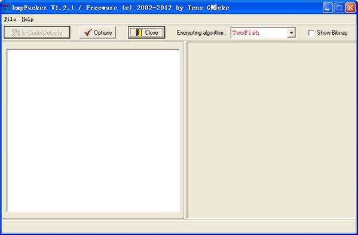This screenshot has width=358, height=235.
Task: Click the greyed-out EnCode/DeCode button
Action: [x=37, y=33]
